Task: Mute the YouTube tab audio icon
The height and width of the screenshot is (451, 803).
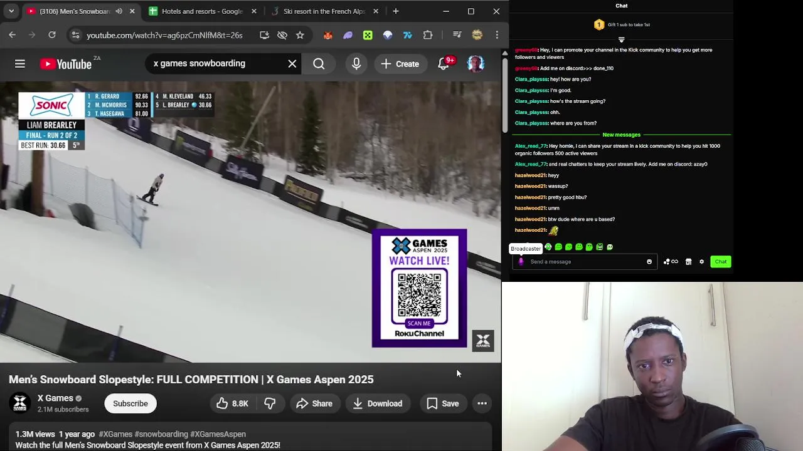Action: (119, 11)
